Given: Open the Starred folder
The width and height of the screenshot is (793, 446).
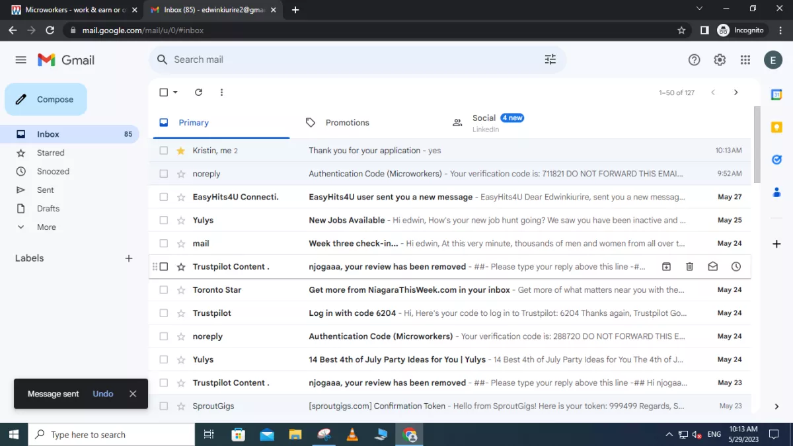Looking at the screenshot, I should click(x=69, y=153).
